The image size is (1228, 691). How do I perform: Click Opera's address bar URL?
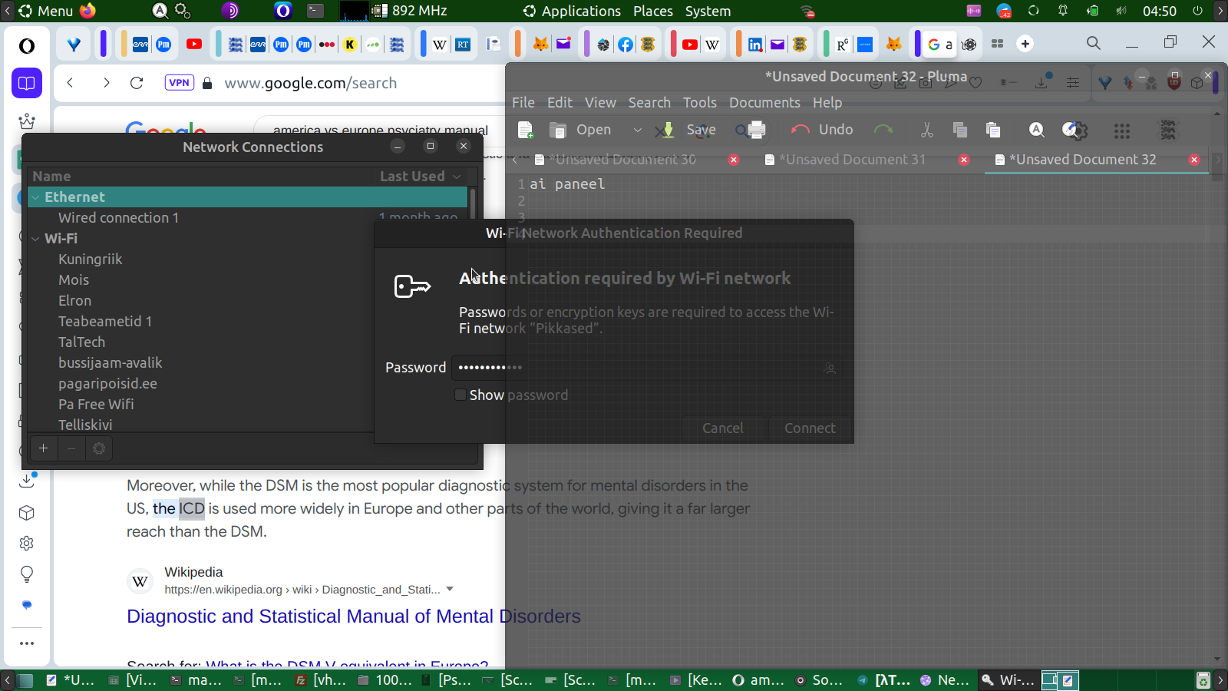[311, 83]
